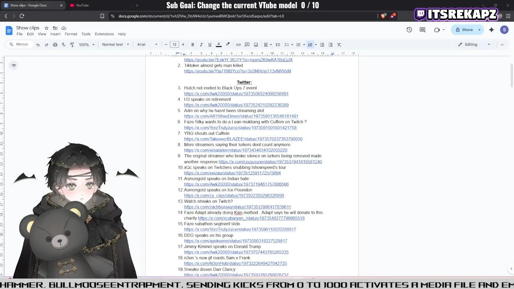This screenshot has height=289, width=514.
Task: Open the View menu
Action: point(42,34)
